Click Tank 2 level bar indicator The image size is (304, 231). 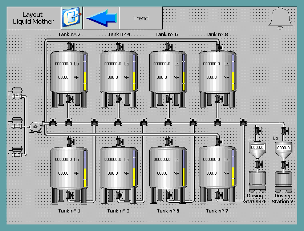pos(85,73)
